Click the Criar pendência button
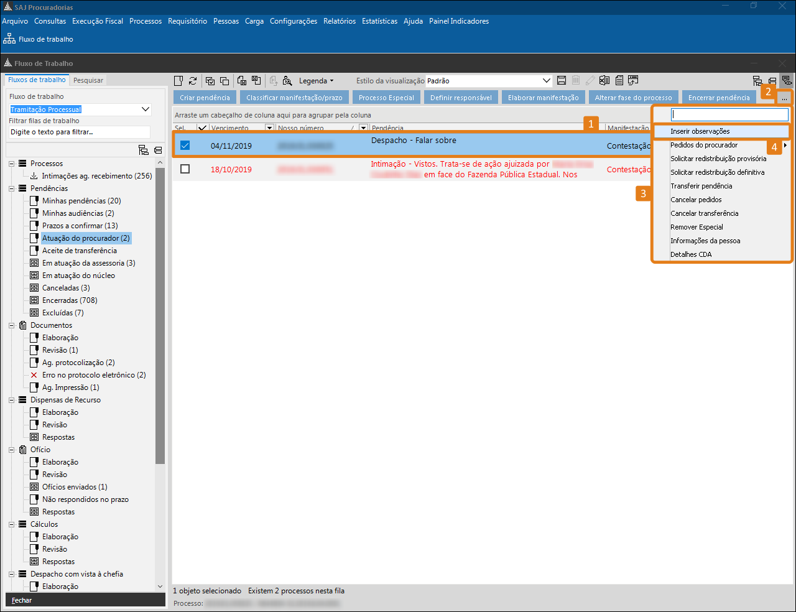The height and width of the screenshot is (612, 796). 205,98
